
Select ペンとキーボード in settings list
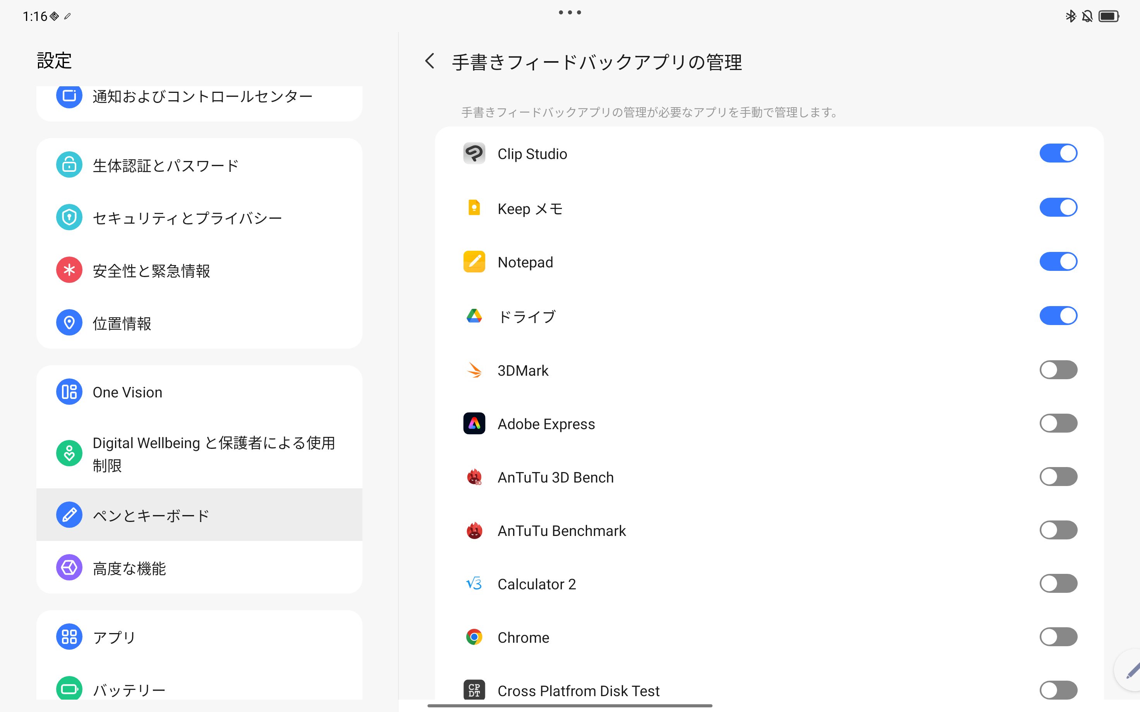[199, 515]
